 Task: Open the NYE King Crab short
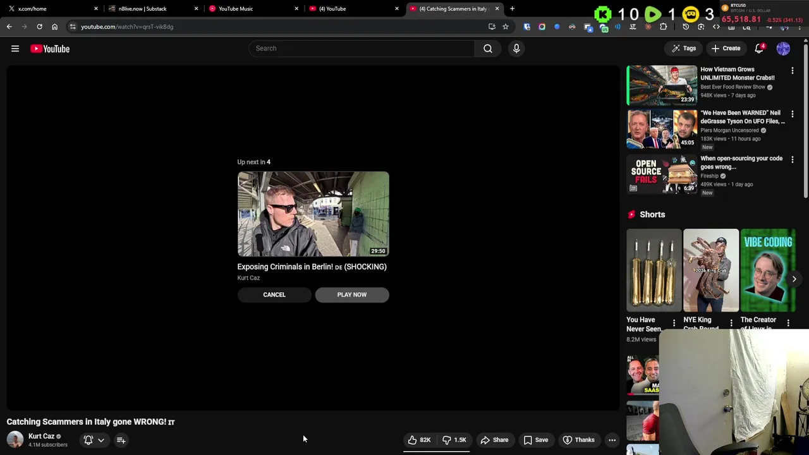pos(711,270)
